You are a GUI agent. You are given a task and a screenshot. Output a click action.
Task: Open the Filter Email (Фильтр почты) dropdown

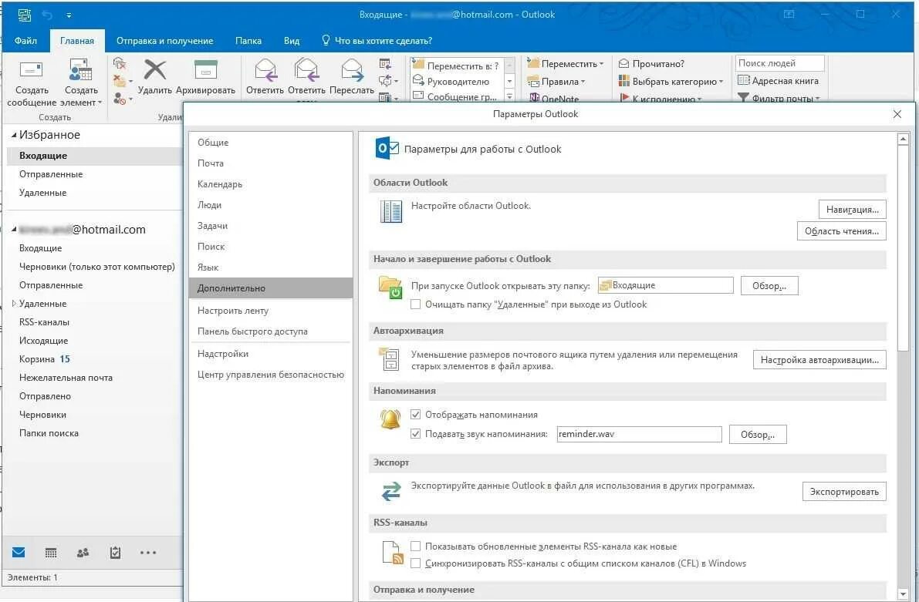pyautogui.click(x=779, y=98)
